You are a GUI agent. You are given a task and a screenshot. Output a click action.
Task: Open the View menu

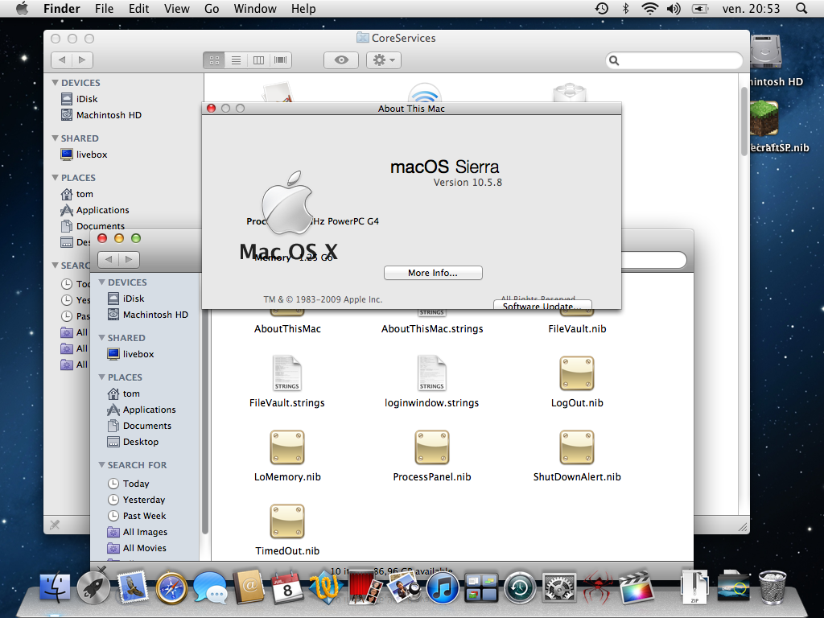(x=176, y=8)
